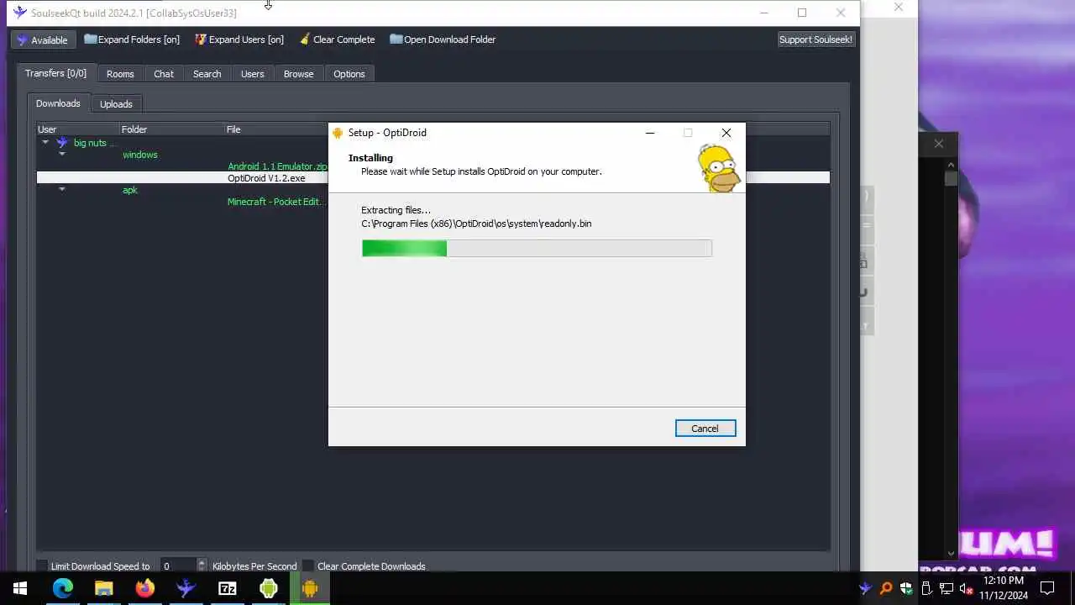The image size is (1075, 605).
Task: Enable Limit Download Speed to checkbox
Action: (x=42, y=566)
